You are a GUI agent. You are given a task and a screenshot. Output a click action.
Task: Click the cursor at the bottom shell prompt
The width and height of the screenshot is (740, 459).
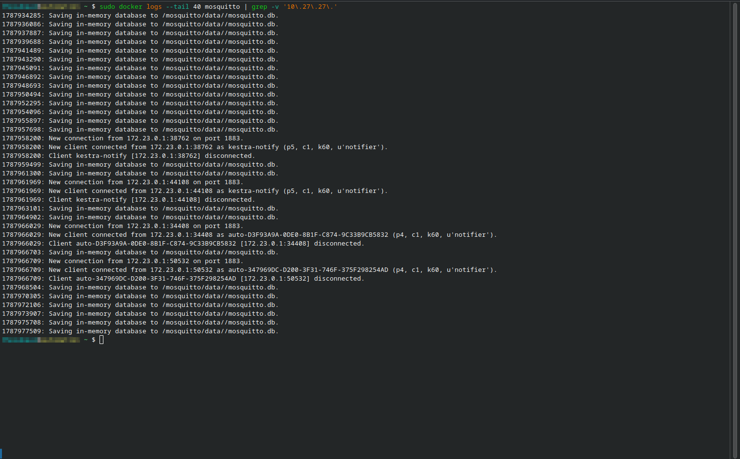click(x=101, y=340)
